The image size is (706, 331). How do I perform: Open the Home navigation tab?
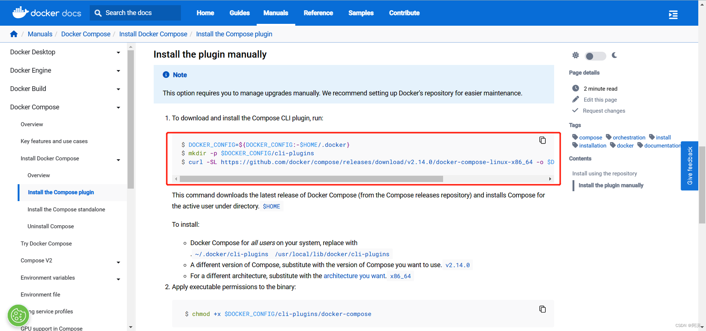205,13
